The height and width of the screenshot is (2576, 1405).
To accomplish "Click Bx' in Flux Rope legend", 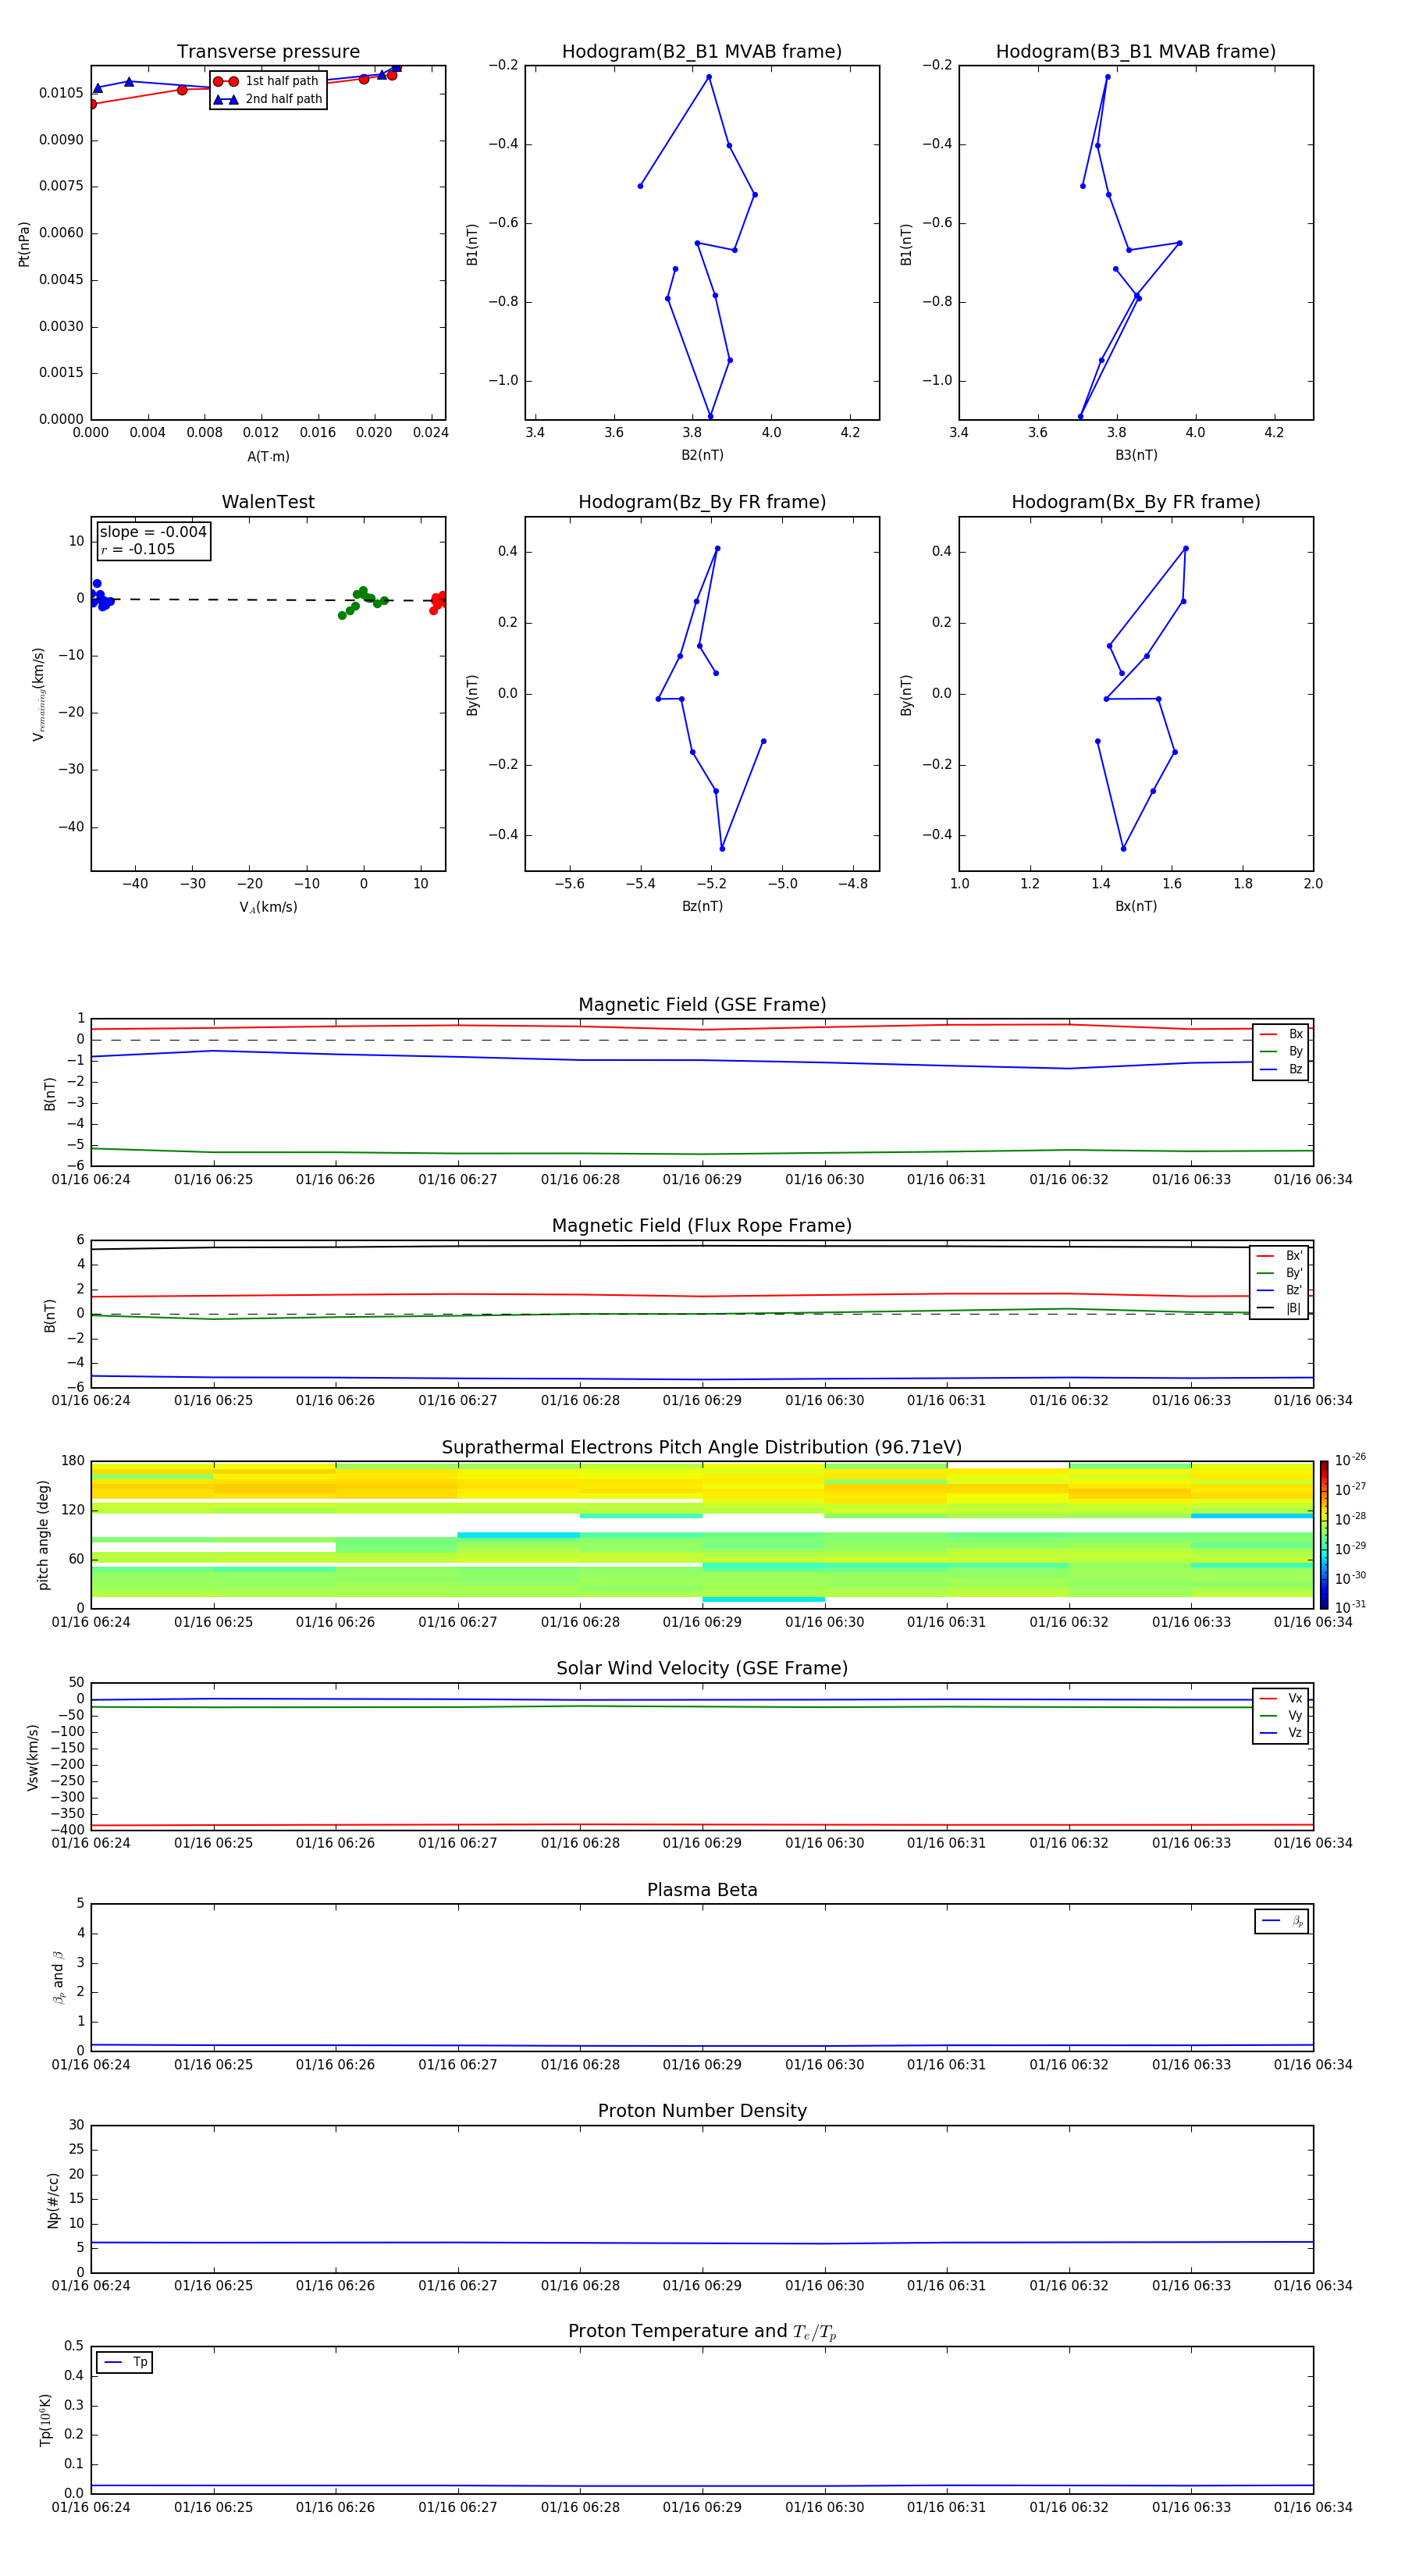I will click(x=1280, y=1256).
